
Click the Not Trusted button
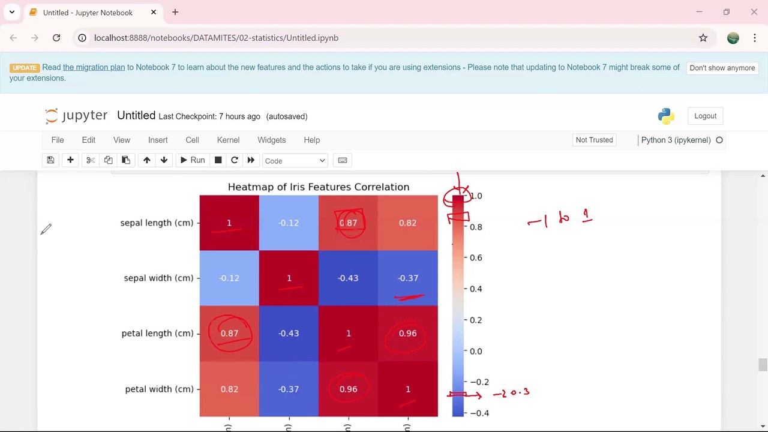(595, 140)
